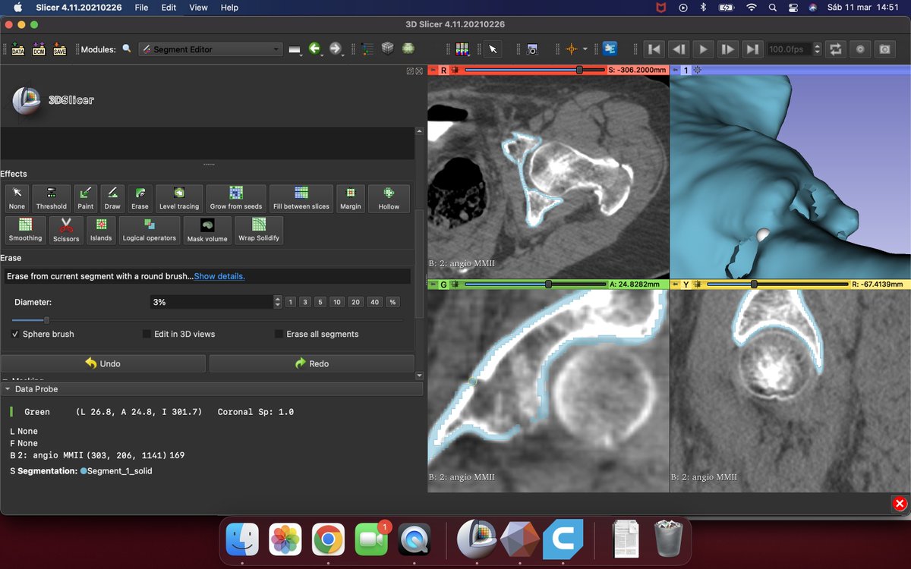911x569 pixels.
Task: Toggle the % diameter unit button
Action: [x=392, y=302]
